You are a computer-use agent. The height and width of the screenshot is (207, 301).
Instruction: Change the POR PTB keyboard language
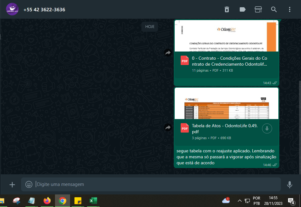(x=256, y=201)
